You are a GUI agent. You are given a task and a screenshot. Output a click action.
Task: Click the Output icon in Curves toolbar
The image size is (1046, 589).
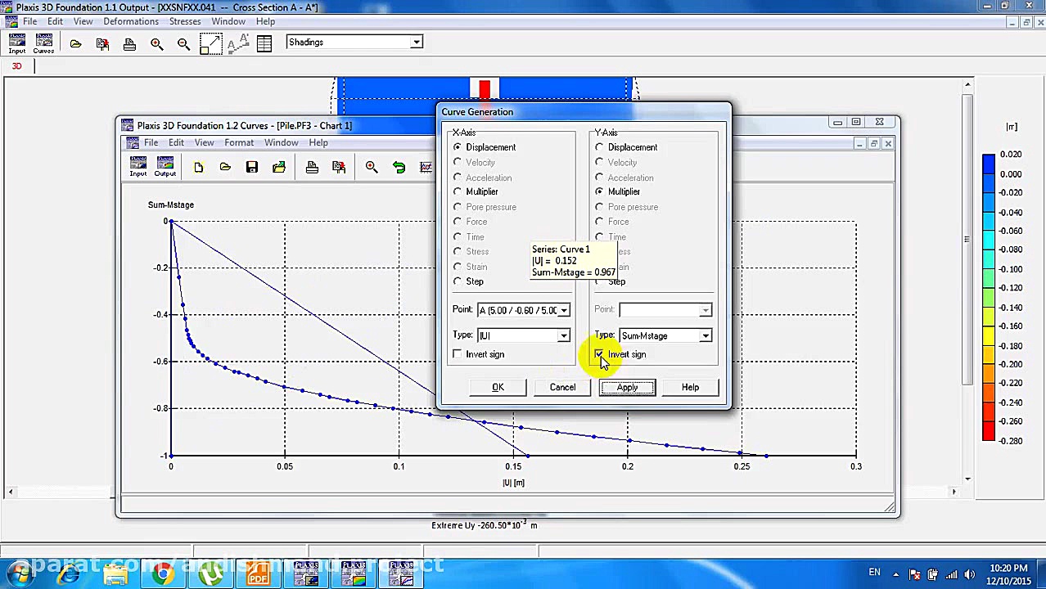165,167
